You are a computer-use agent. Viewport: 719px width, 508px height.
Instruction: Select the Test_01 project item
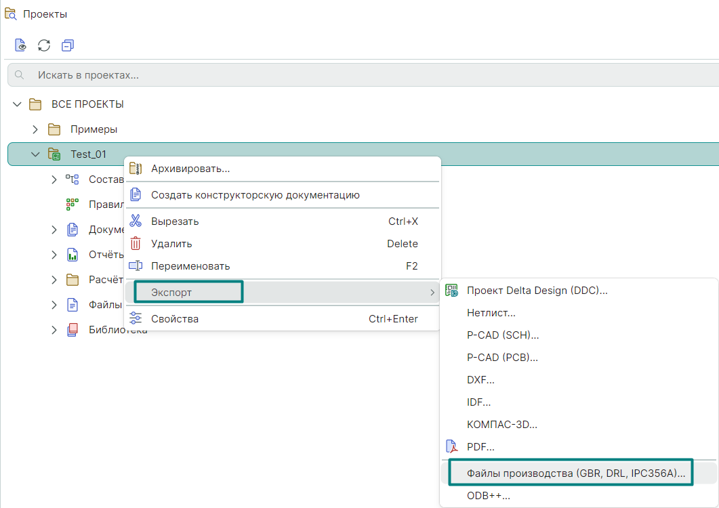click(88, 154)
